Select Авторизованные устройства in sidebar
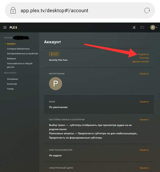160x172 pixels. pos(22,54)
